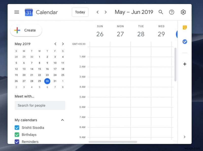Select May 7 in mini calendar
This screenshot has width=203, height=151.
click(x=32, y=63)
